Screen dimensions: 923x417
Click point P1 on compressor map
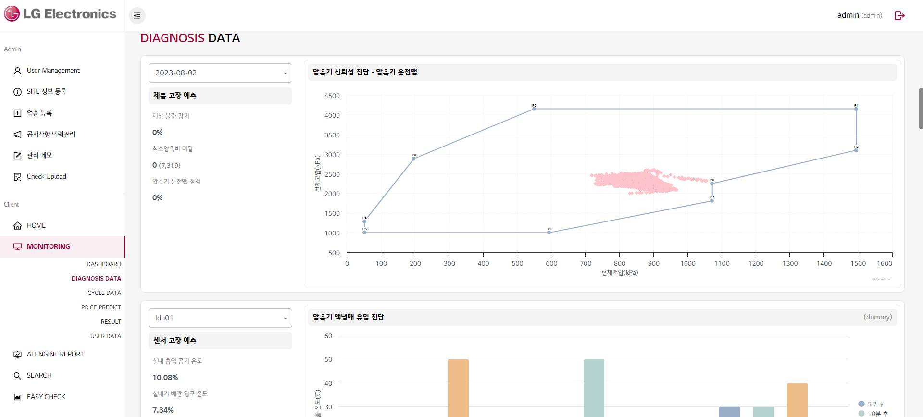[x=856, y=109]
